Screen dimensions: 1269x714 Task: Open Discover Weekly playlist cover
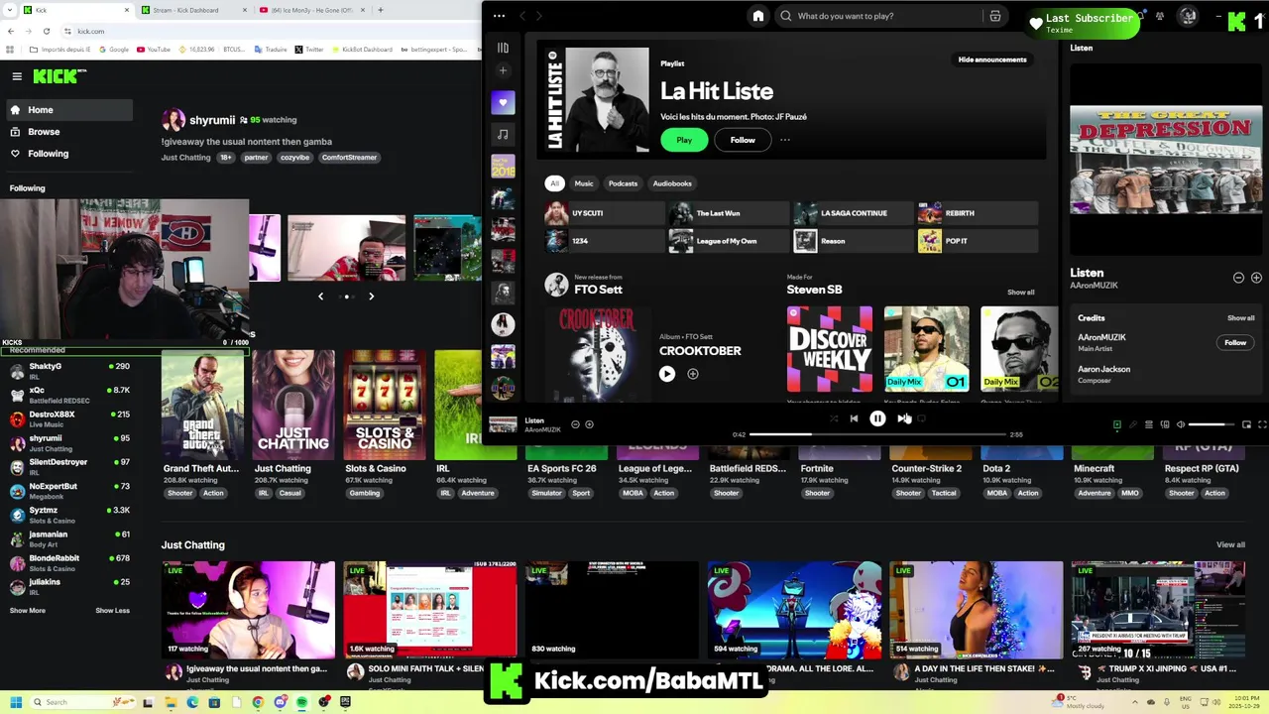(830, 349)
